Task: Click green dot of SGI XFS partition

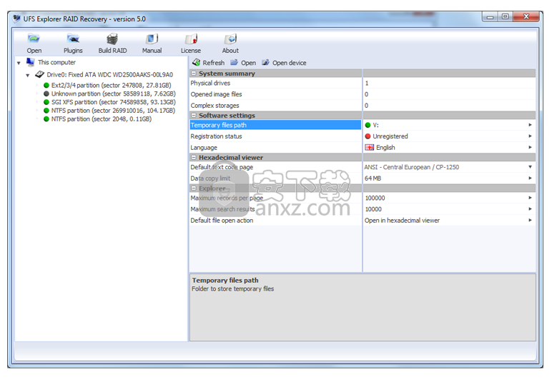Action: pos(46,102)
